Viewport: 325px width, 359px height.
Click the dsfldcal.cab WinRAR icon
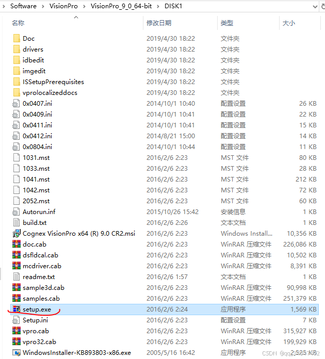(x=17, y=255)
